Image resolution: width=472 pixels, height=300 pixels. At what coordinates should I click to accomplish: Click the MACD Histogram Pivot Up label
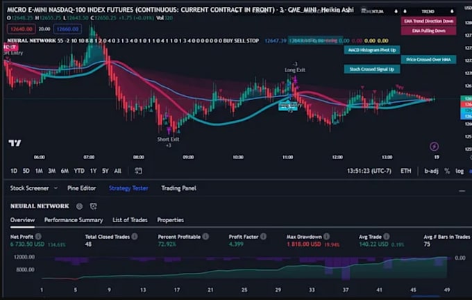(372, 50)
